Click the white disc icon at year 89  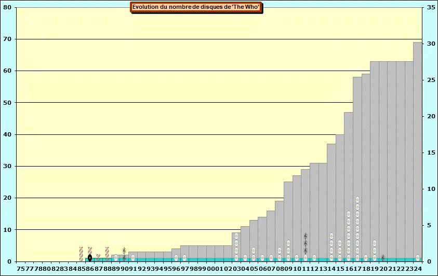click(116, 258)
